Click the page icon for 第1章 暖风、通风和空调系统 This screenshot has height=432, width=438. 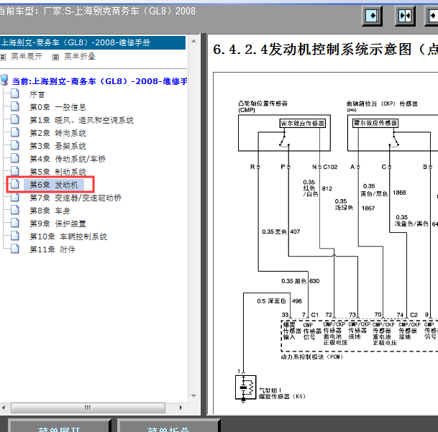tap(15, 119)
